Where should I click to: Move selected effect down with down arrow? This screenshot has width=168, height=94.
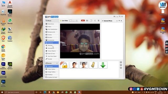(x=119, y=21)
